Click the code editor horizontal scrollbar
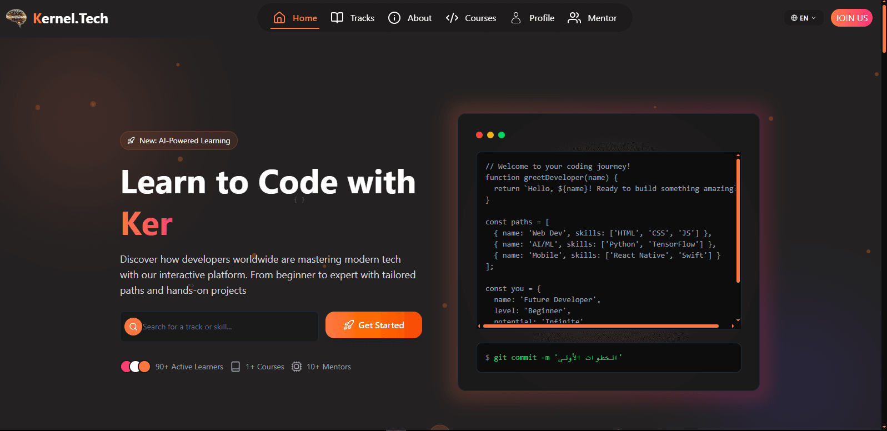This screenshot has width=887, height=431. pos(601,326)
